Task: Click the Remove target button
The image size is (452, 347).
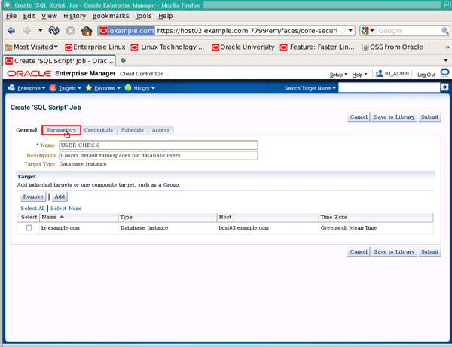Action: point(33,196)
